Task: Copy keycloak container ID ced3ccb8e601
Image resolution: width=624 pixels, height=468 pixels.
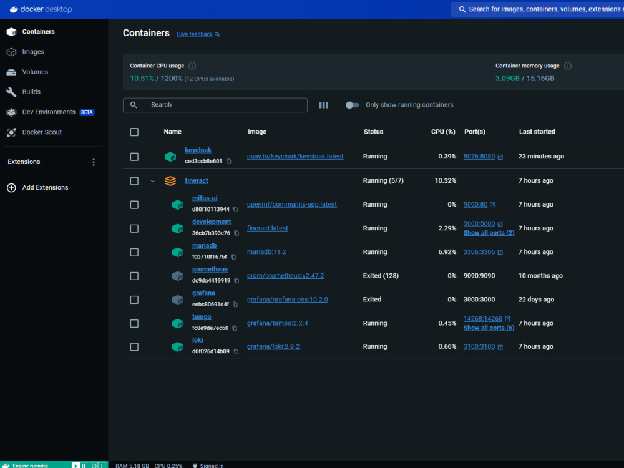Action: click(x=229, y=162)
